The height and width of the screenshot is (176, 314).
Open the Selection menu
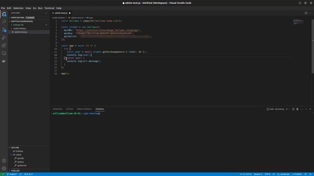(x=18, y=8)
